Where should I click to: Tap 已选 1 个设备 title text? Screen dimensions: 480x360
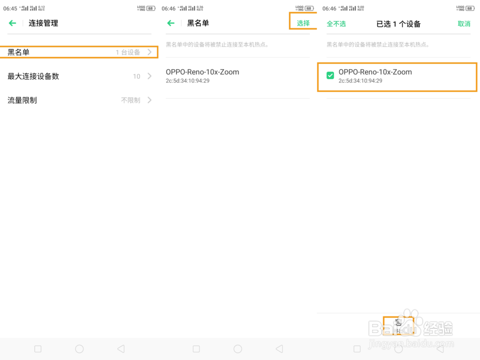click(398, 24)
